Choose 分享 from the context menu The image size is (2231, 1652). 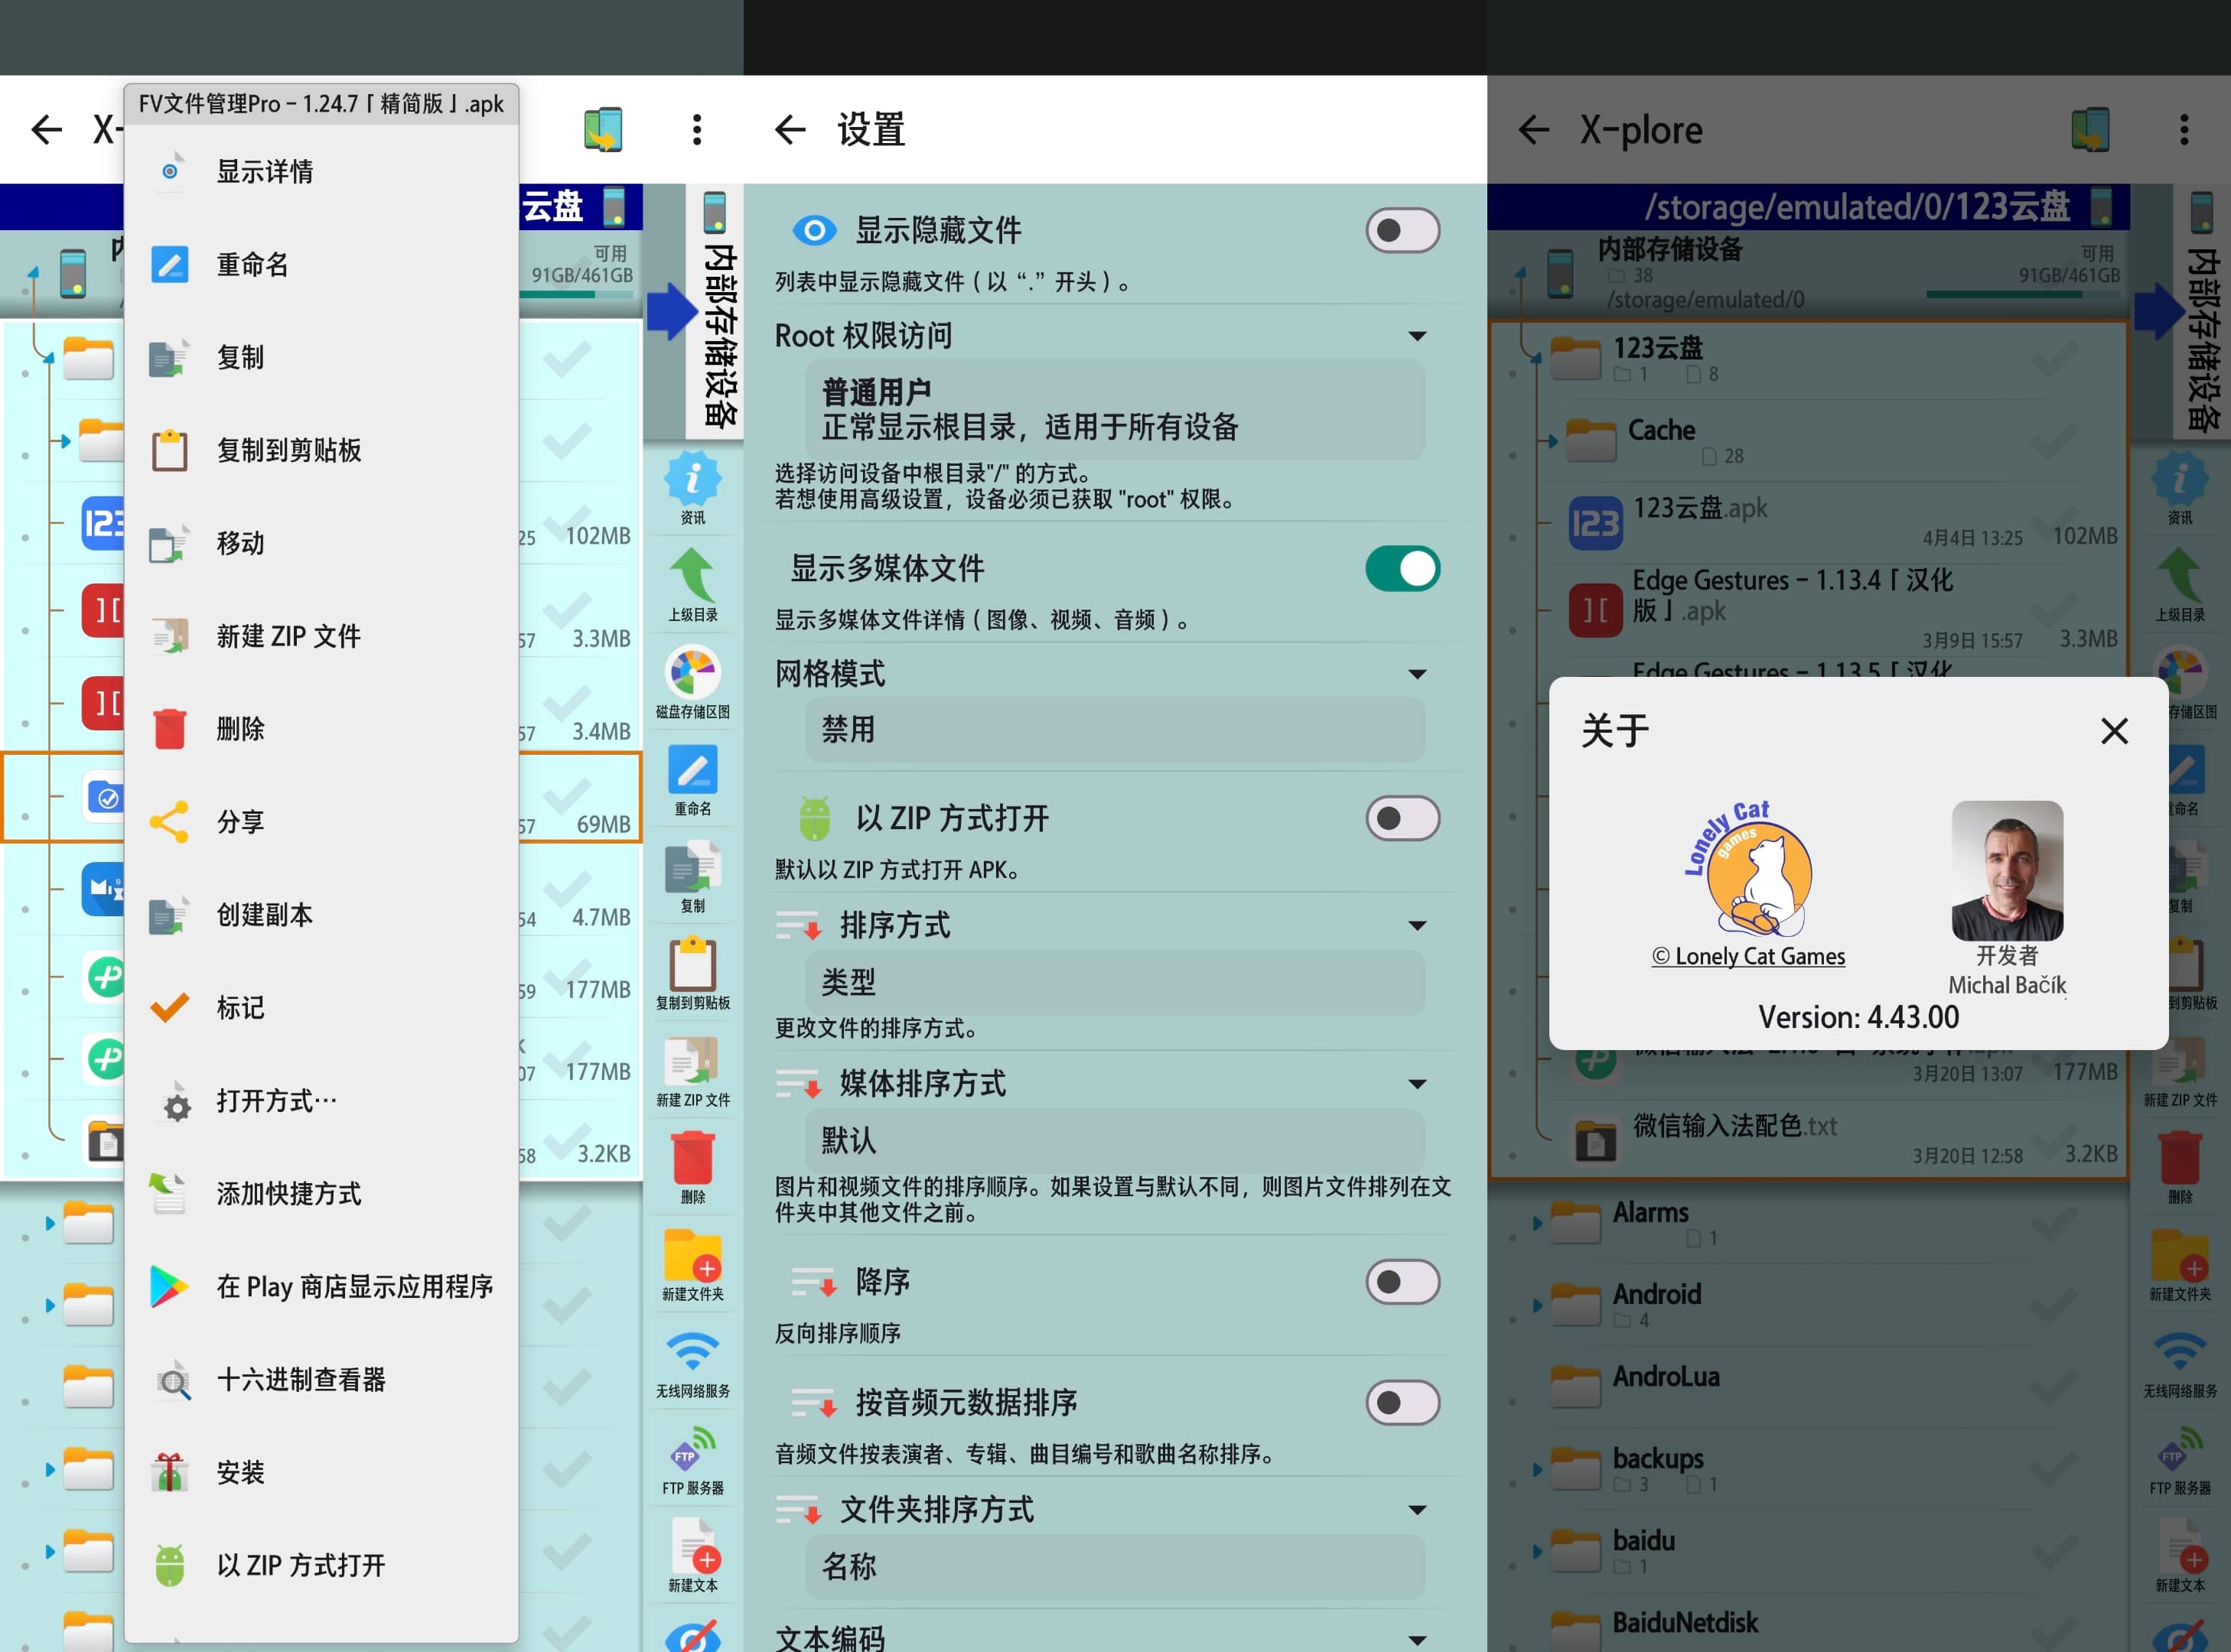[321, 822]
